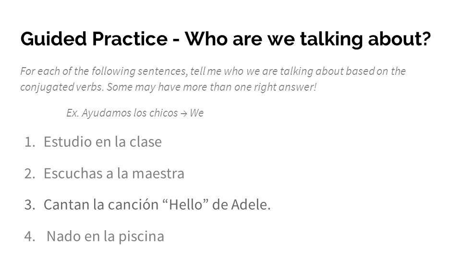
Task: Click the list number 2
Action: tap(30, 174)
